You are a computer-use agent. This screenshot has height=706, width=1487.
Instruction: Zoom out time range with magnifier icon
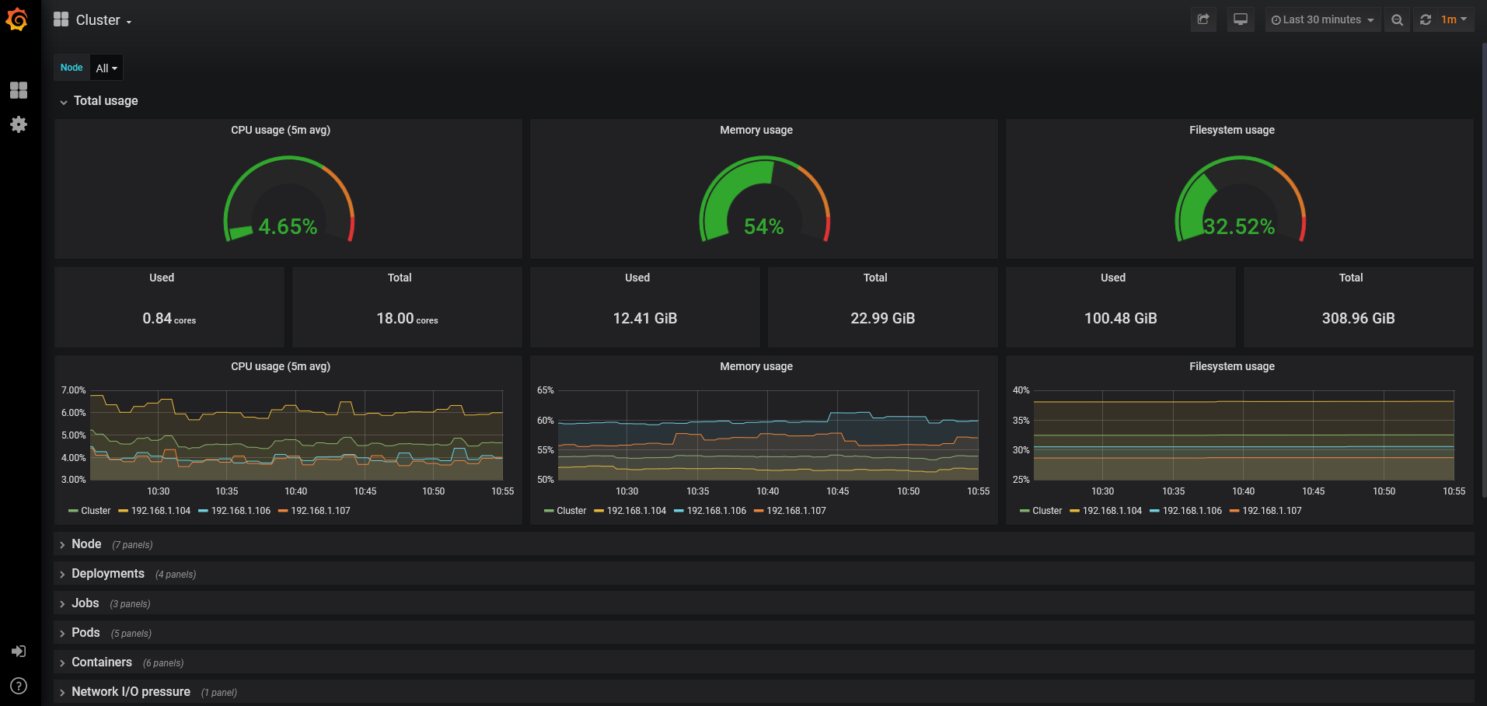[x=1397, y=19]
